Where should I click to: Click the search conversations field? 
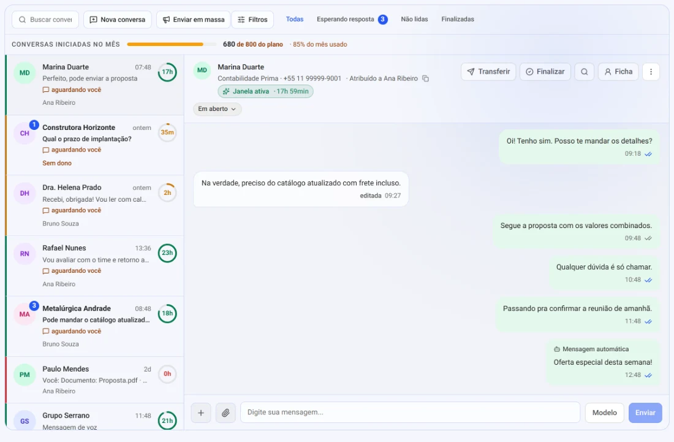[45, 20]
